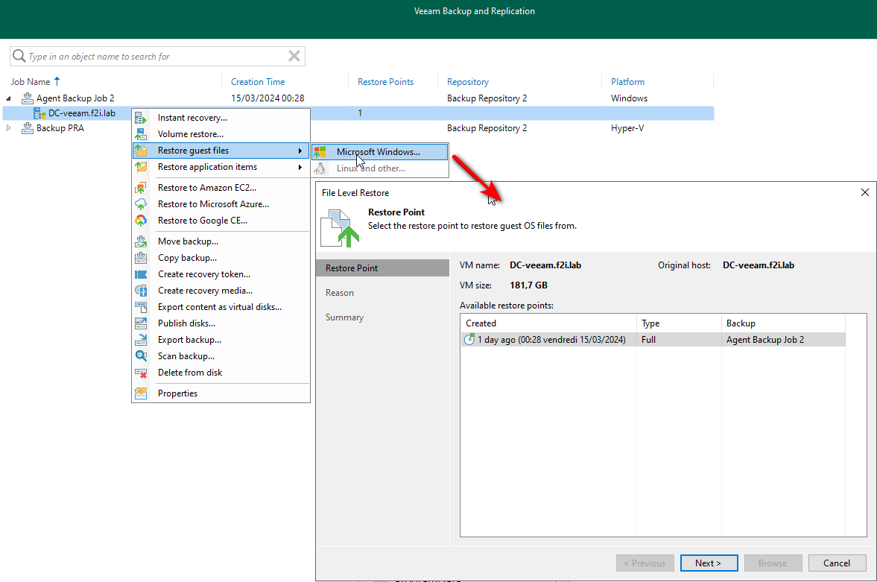877x582 pixels.
Task: Select the Backup PRA tree row
Action: 358,128
